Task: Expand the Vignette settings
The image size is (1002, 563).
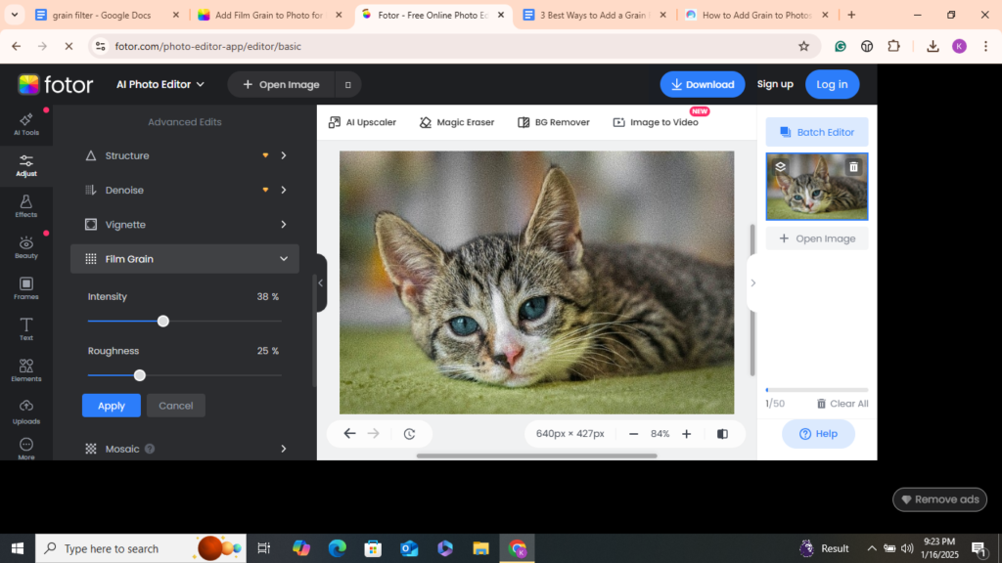Action: pyautogui.click(x=184, y=224)
